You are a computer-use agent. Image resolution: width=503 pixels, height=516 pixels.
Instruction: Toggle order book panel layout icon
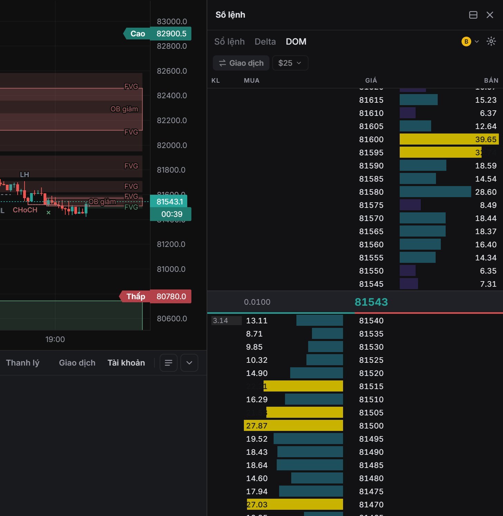pyautogui.click(x=473, y=15)
